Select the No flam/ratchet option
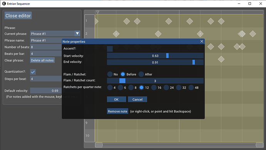Viewport: 266px width, 150px height. point(110,74)
